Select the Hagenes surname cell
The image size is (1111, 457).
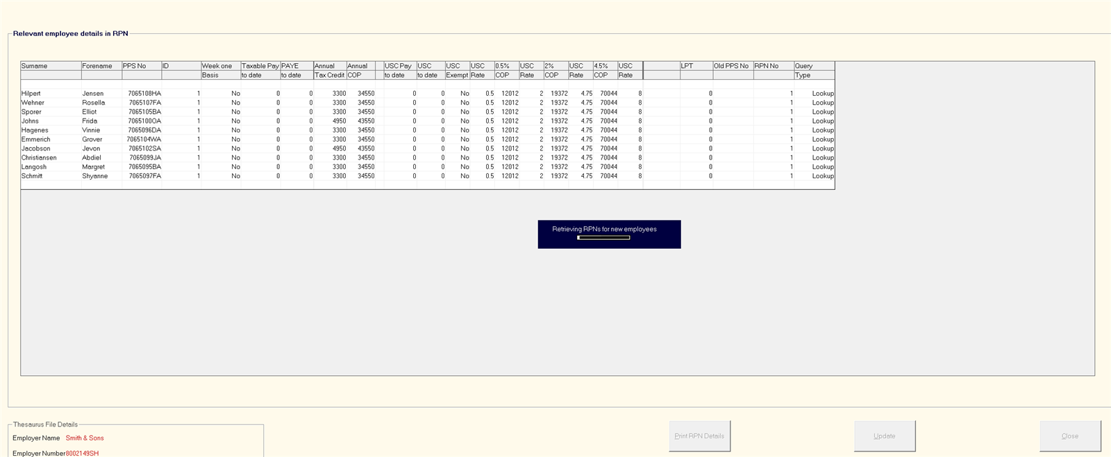(51, 130)
